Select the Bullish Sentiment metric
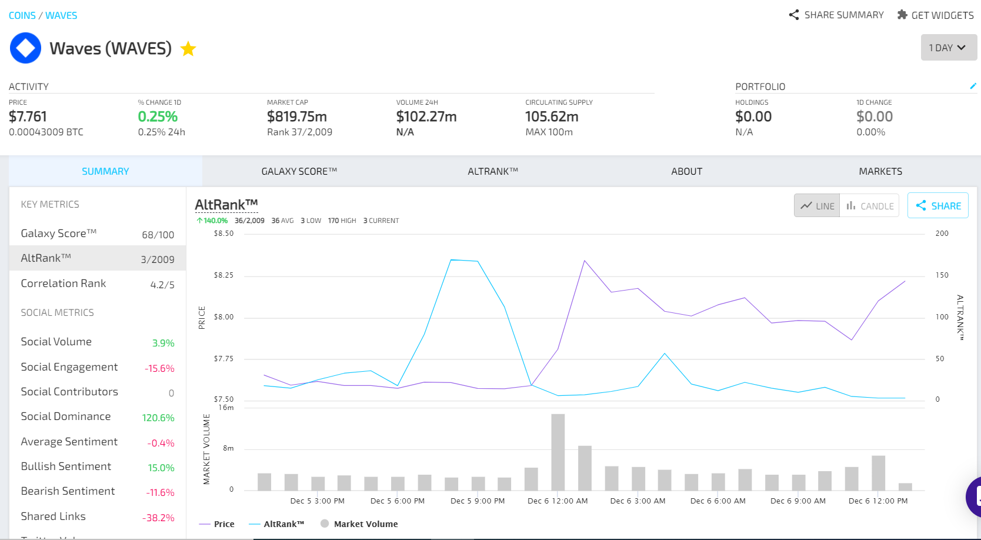Viewport: 981px width, 540px height. 98,466
